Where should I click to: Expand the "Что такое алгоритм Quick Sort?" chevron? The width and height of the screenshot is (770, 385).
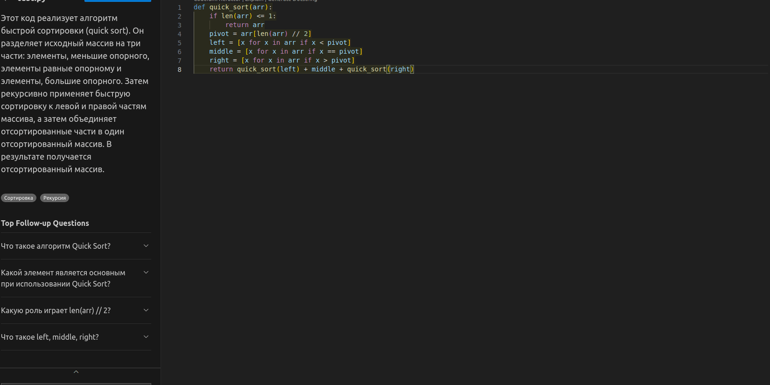point(146,246)
